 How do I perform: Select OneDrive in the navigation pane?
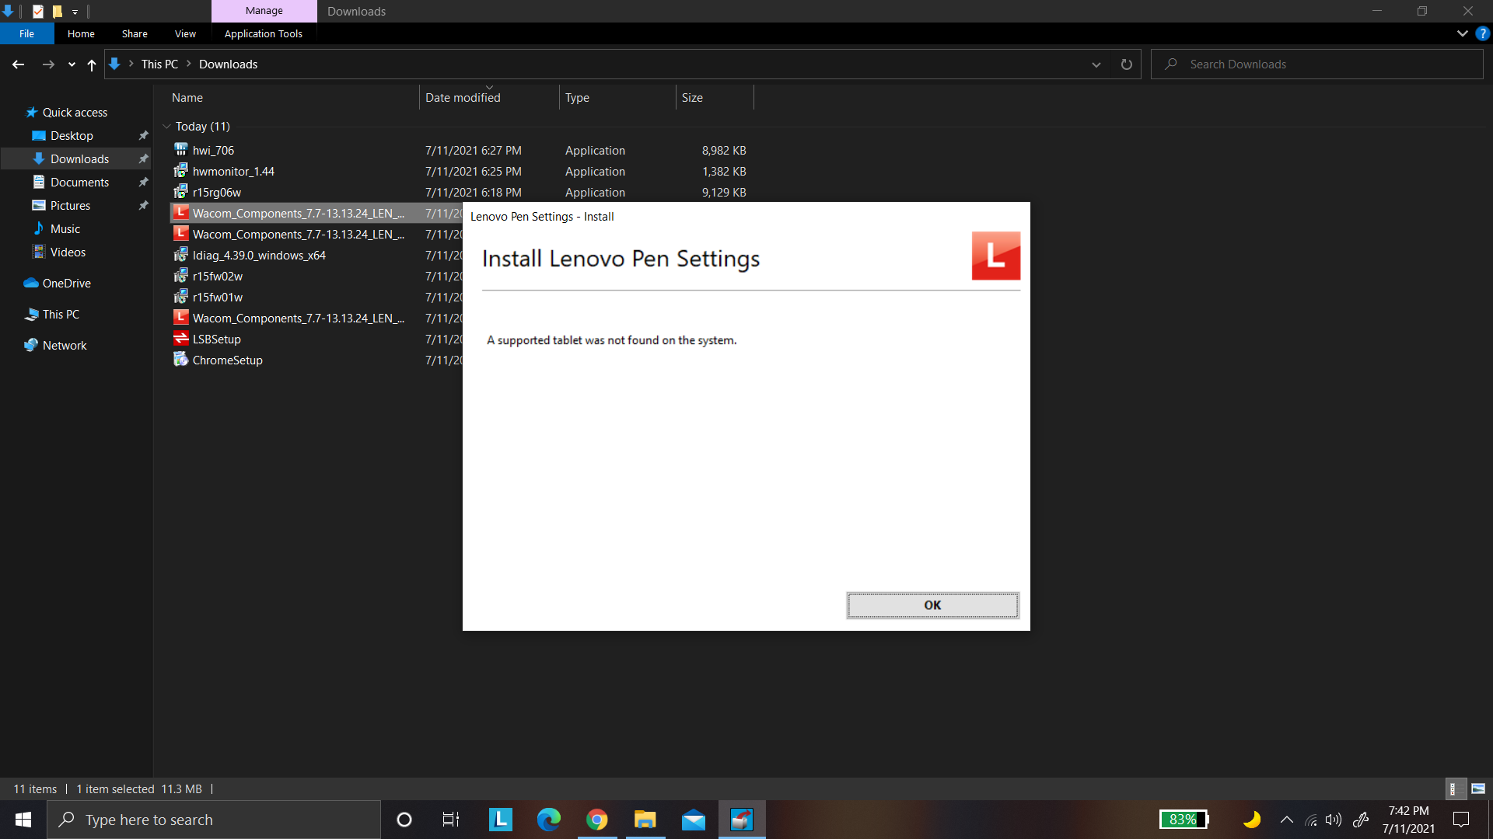coord(66,284)
